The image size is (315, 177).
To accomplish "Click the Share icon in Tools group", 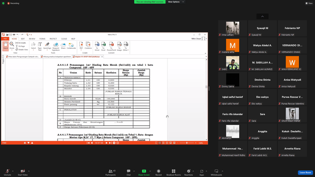I will click(63, 46).
